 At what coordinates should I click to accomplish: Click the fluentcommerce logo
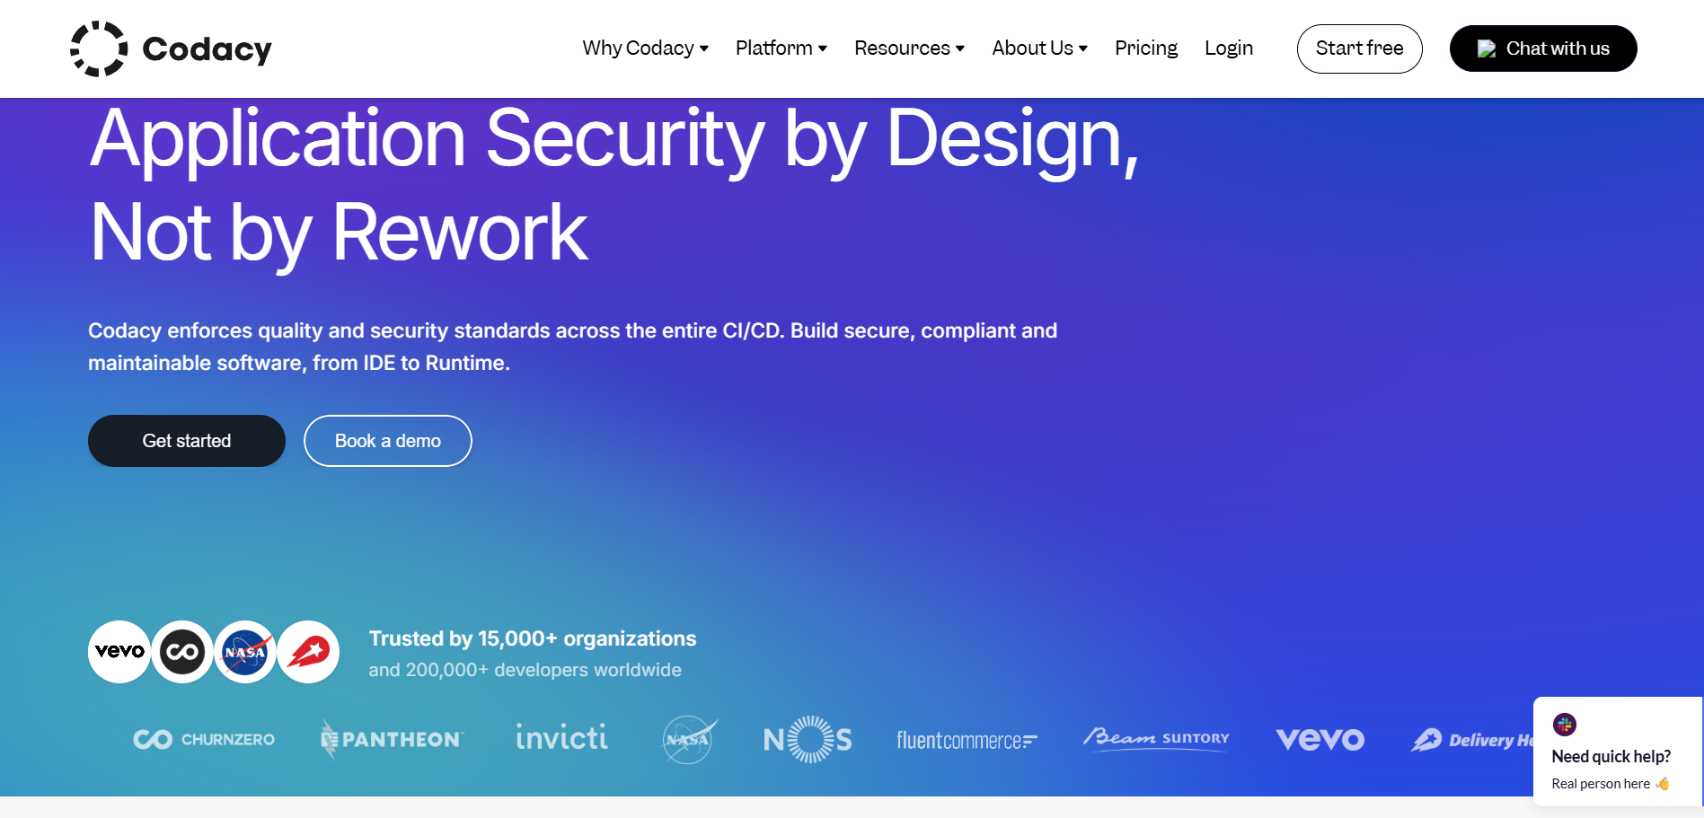click(x=967, y=741)
